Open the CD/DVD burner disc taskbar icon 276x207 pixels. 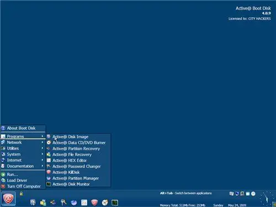[105, 203]
